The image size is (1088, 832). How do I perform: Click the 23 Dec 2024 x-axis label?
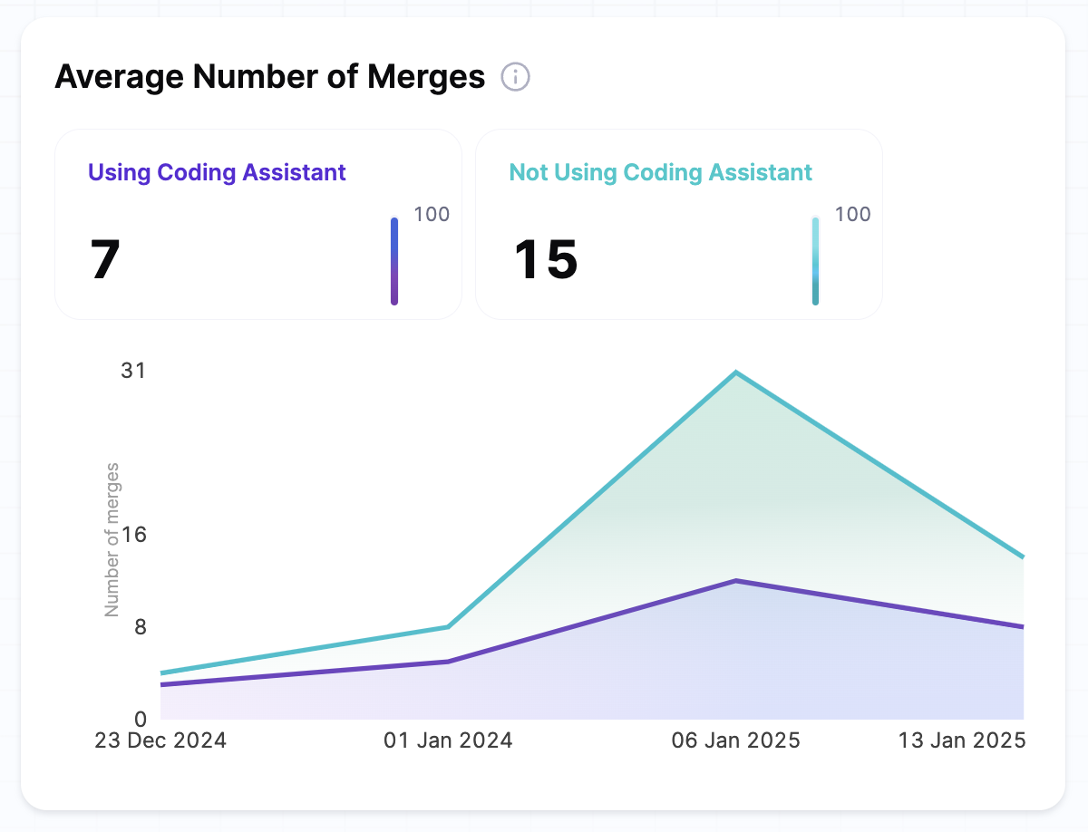[160, 740]
